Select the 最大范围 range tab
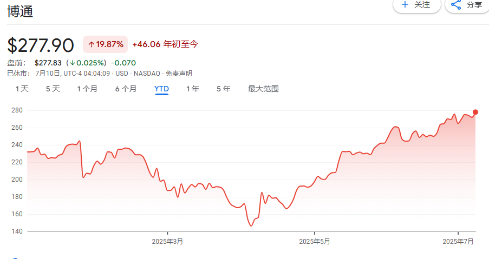 [x=263, y=89]
